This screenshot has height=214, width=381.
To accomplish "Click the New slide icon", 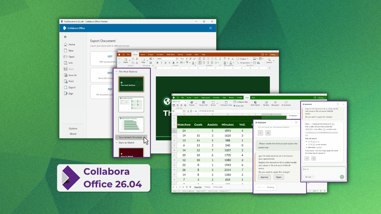I will (144, 59).
